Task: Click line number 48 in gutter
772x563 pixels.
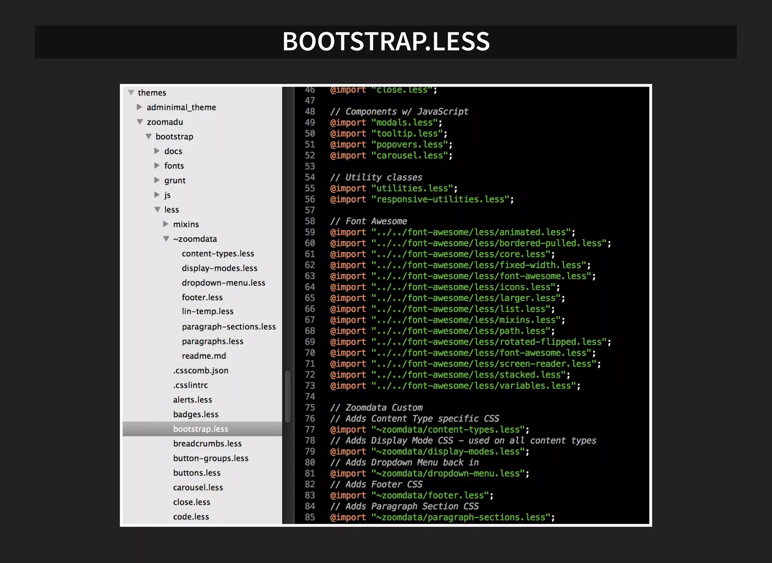Action: click(x=310, y=112)
